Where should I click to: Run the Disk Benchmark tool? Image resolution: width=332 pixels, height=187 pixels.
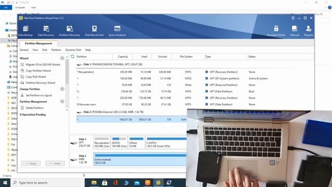tap(94, 31)
